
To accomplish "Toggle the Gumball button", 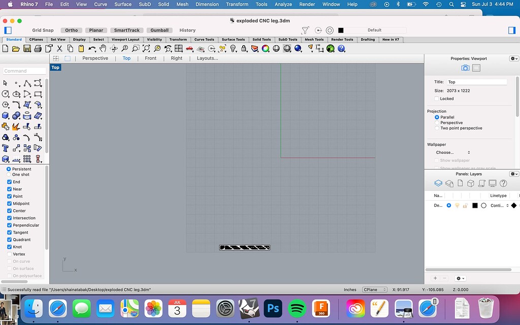I will click(x=159, y=30).
